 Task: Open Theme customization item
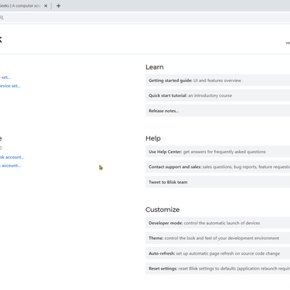pos(217,238)
